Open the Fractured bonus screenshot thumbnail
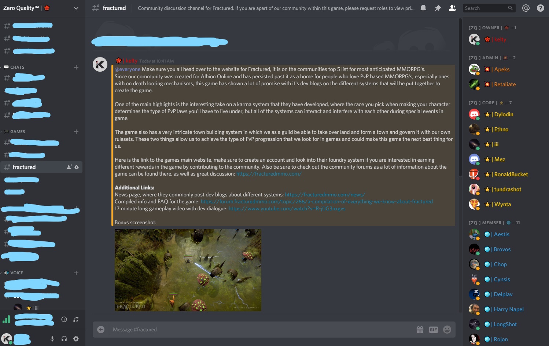 (x=188, y=270)
